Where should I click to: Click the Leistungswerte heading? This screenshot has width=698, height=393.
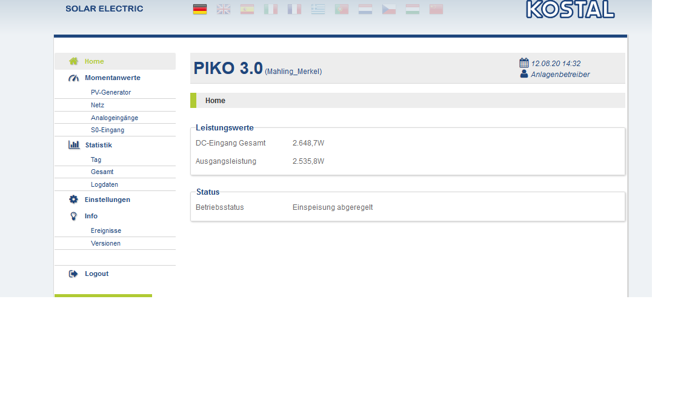point(225,128)
